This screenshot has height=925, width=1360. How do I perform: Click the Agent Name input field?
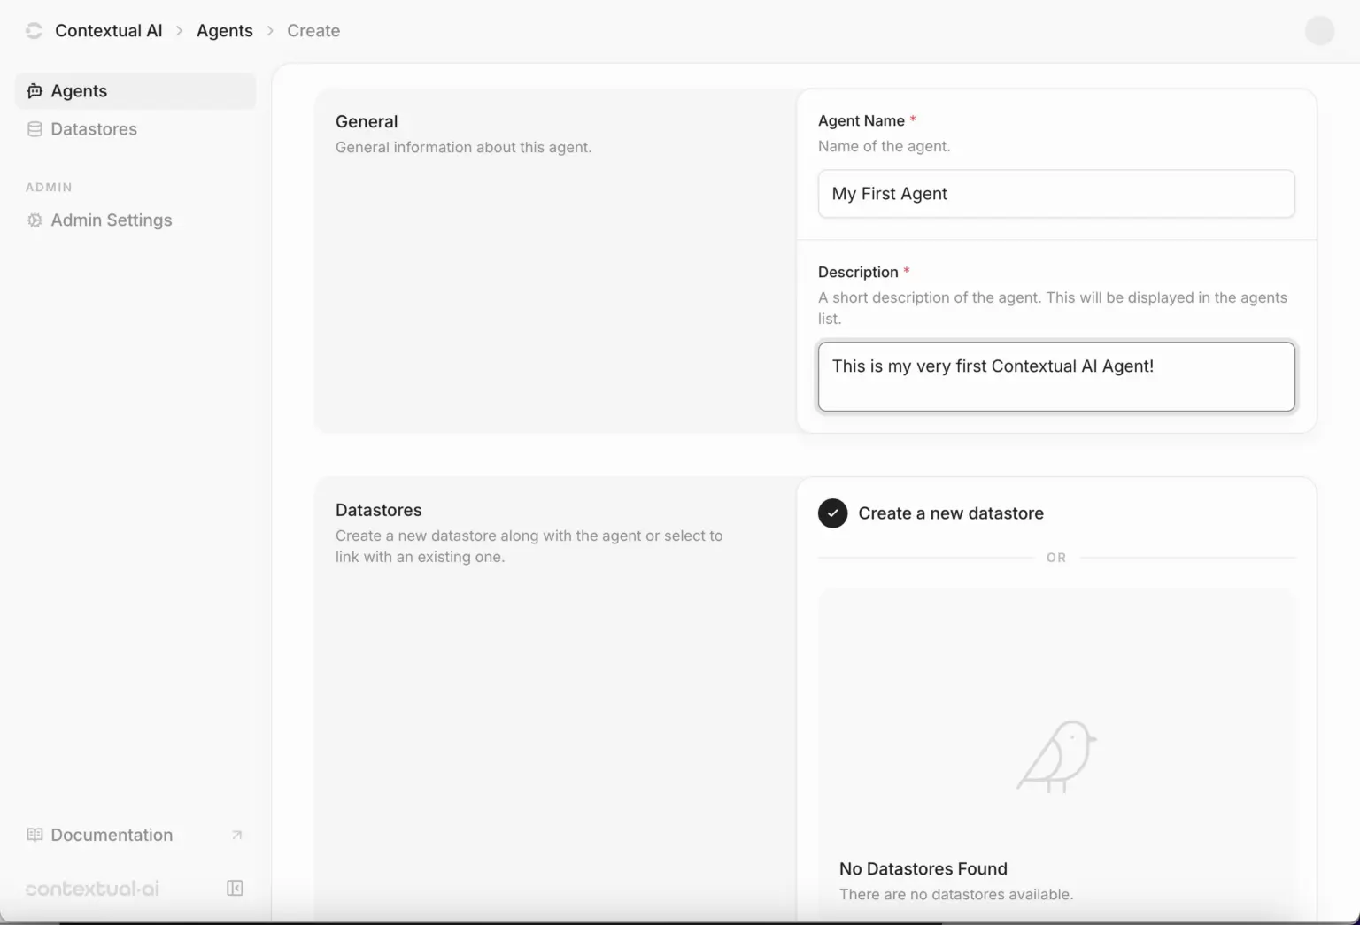[1056, 194]
